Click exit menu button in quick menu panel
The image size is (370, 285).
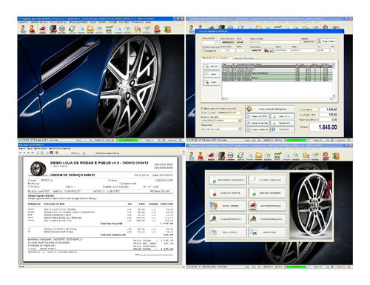click(x=268, y=232)
